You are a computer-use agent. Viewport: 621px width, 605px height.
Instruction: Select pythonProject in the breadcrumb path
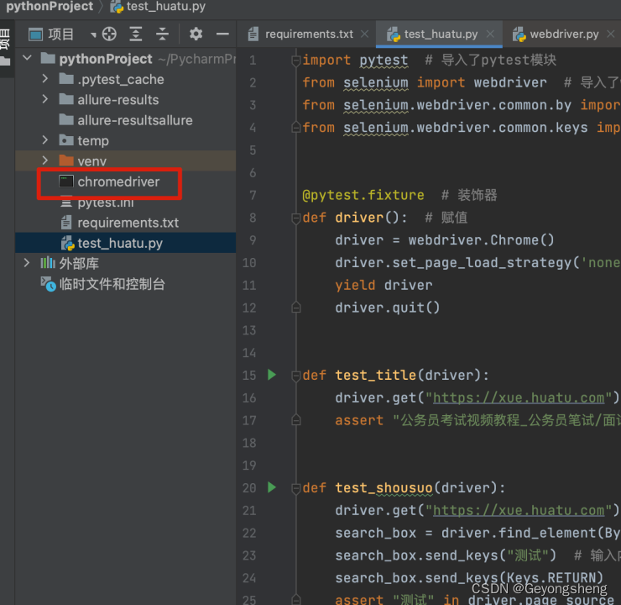pos(50,7)
